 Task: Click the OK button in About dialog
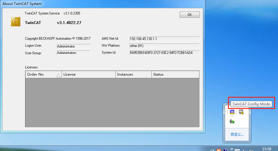(190, 15)
